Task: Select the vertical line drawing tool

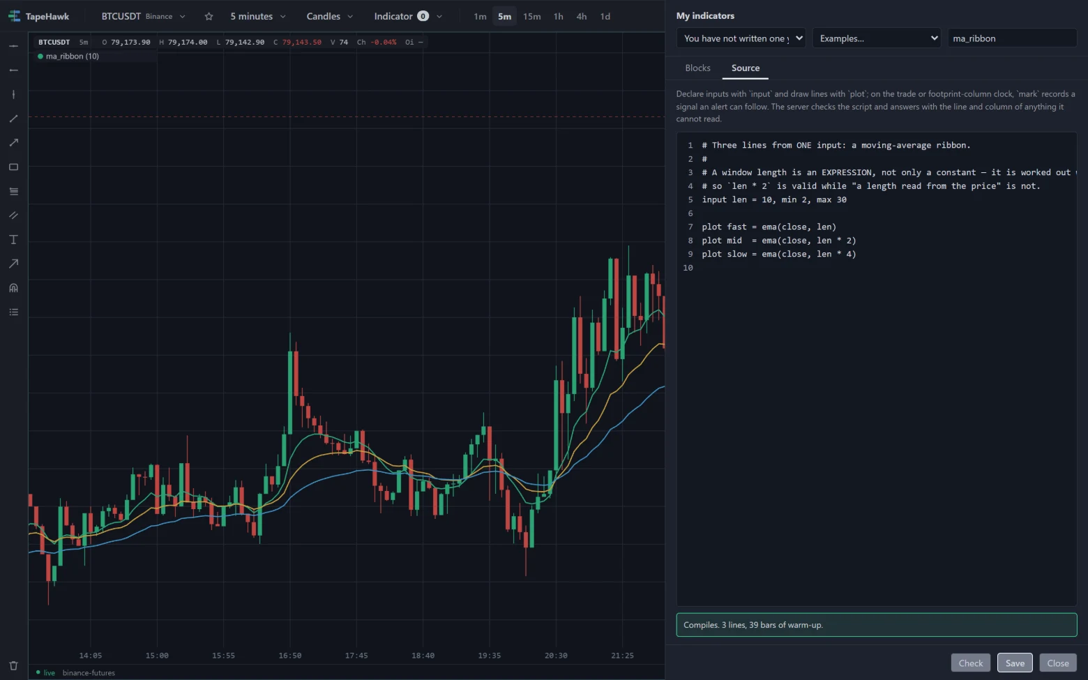Action: pyautogui.click(x=13, y=94)
